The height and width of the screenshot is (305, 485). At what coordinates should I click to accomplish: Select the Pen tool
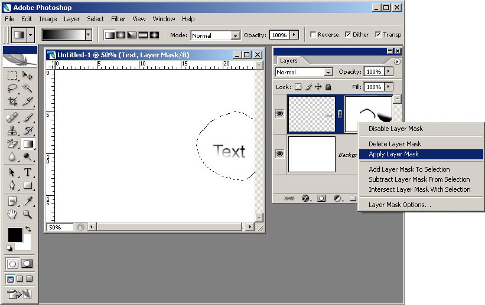click(12, 185)
